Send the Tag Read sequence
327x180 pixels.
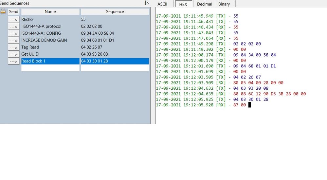tap(13, 47)
